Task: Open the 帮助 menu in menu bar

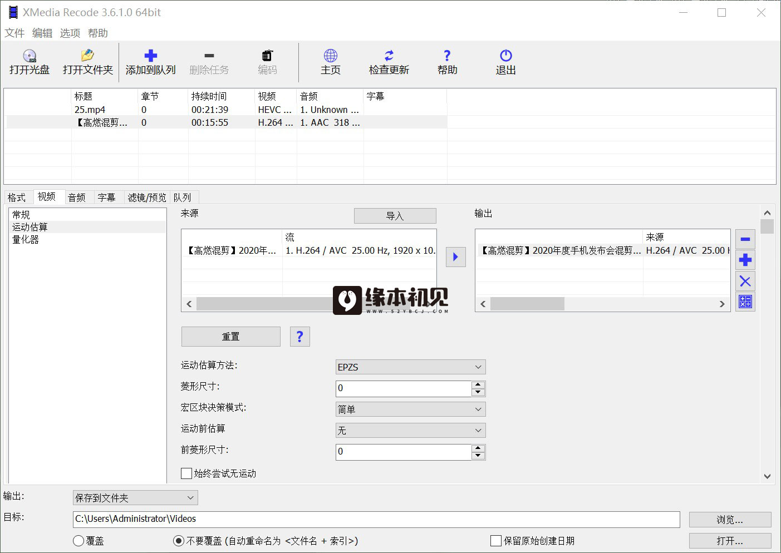Action: pos(98,33)
